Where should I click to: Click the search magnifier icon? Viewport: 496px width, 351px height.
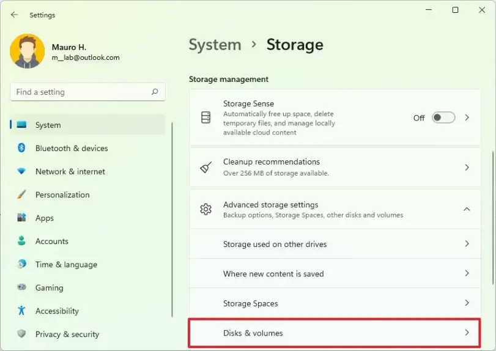click(155, 92)
